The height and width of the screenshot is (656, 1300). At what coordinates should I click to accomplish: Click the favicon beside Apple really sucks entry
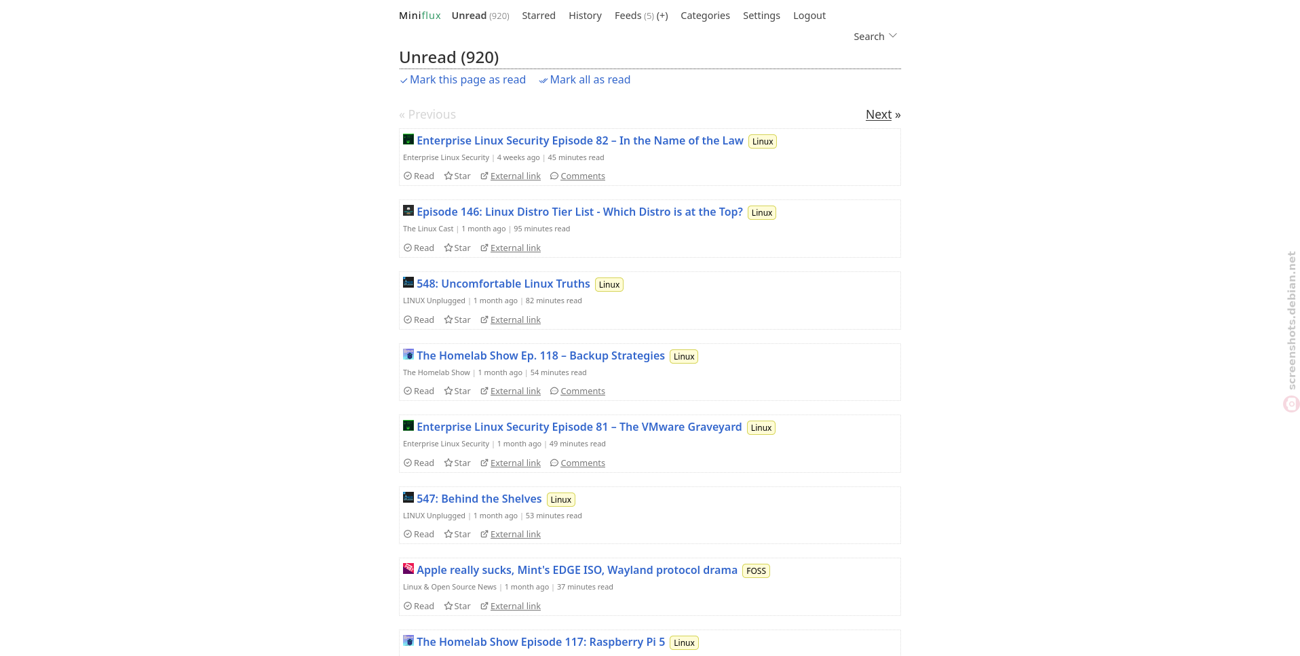pos(408,568)
